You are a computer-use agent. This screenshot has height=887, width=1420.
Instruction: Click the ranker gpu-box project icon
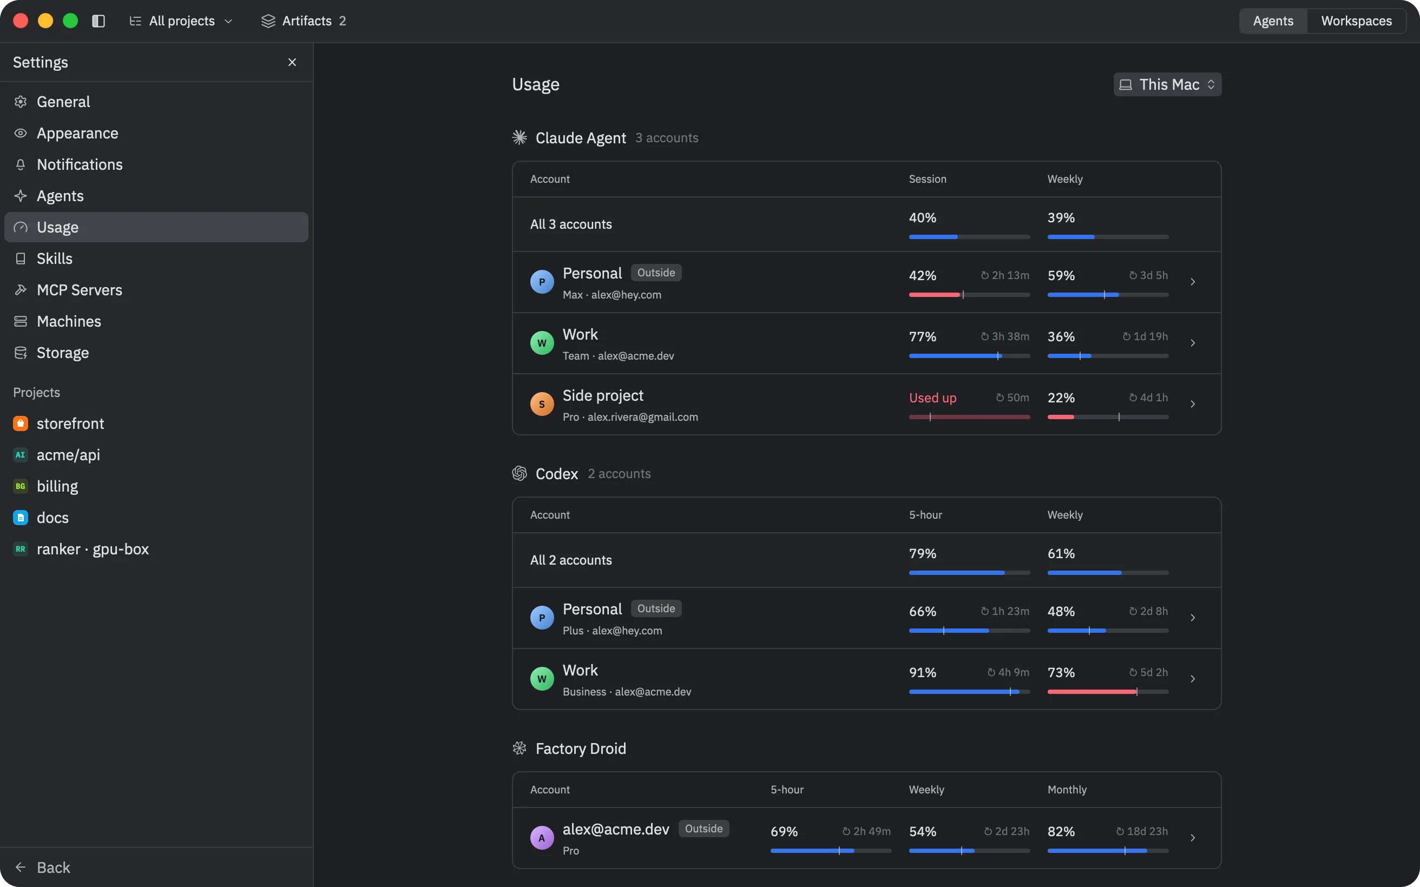click(x=21, y=549)
